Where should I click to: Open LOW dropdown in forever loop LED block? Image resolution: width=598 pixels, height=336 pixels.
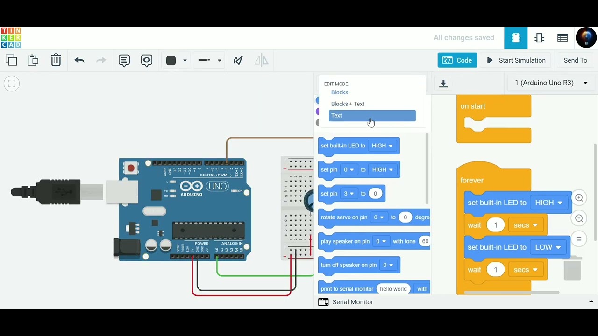[548, 247]
